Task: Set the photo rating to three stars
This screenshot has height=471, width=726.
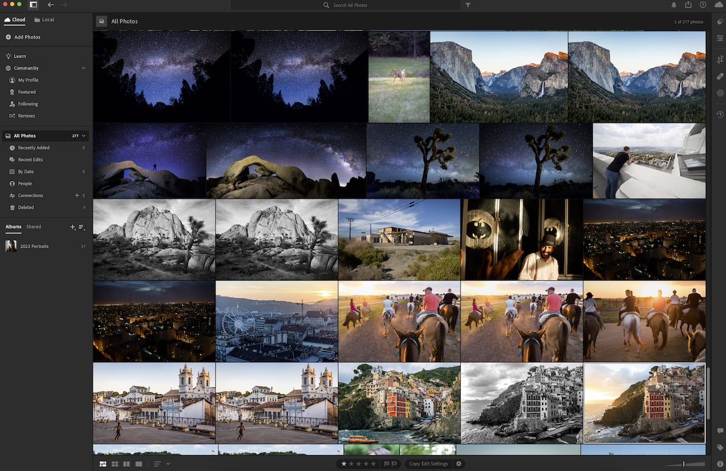Action: [359, 463]
